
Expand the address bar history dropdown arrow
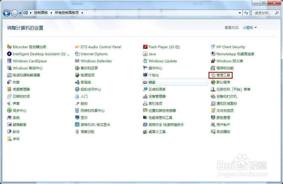click(240, 13)
